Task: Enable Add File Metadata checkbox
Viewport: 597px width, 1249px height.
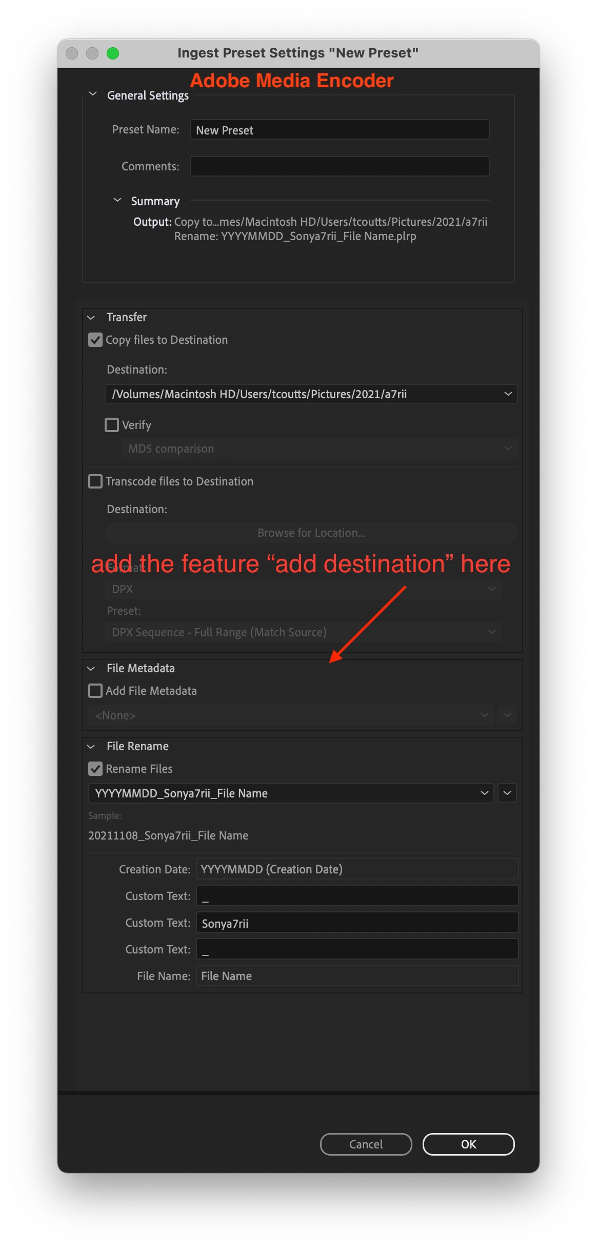Action: 95,691
